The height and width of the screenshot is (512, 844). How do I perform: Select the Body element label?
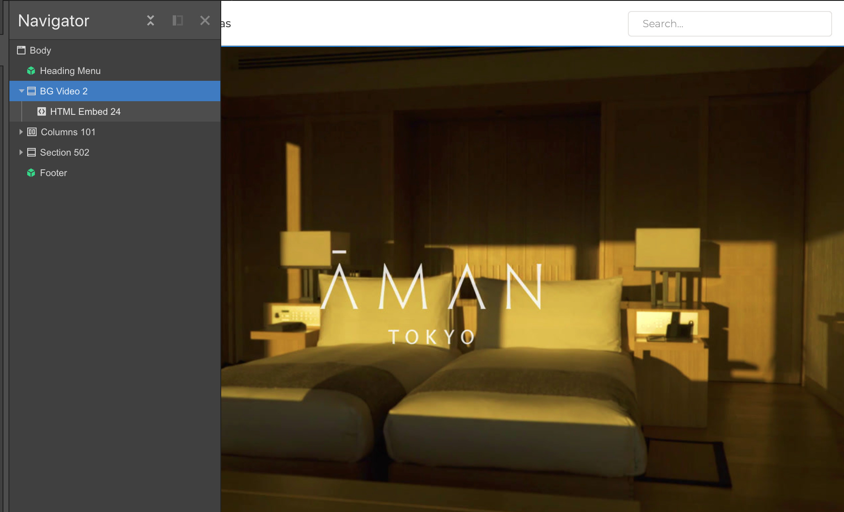click(x=40, y=50)
